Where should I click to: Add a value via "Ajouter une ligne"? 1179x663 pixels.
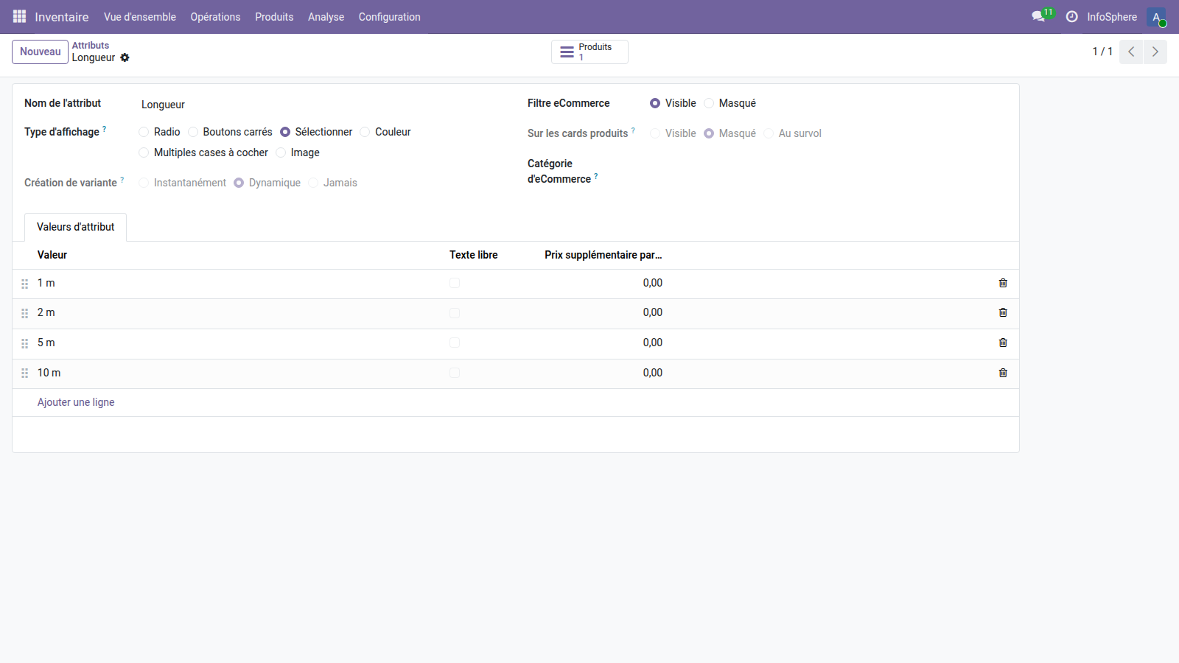(76, 402)
